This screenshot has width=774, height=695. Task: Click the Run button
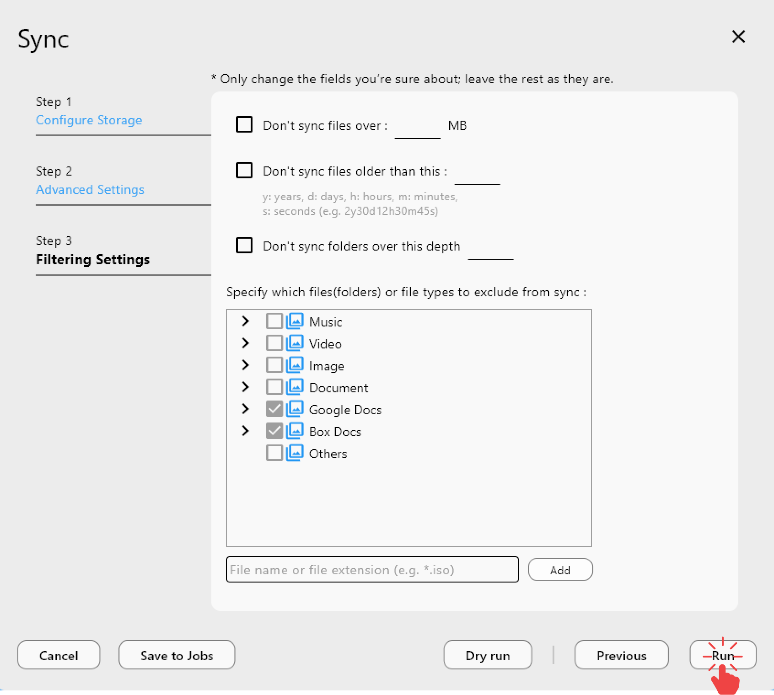pos(722,655)
